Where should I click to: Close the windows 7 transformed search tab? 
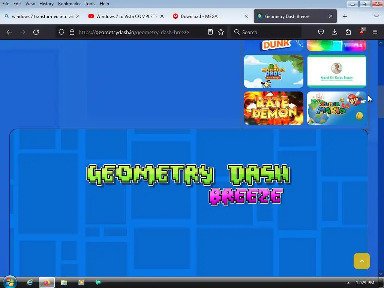pyautogui.click(x=78, y=16)
